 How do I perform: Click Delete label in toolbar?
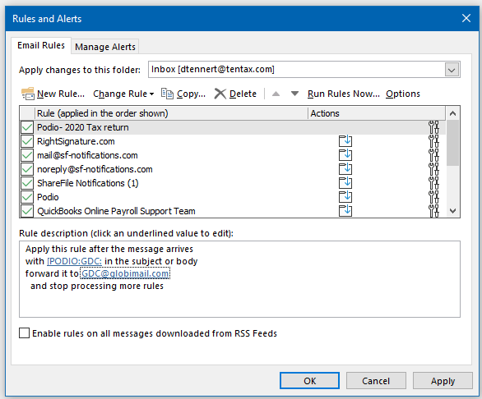point(243,94)
